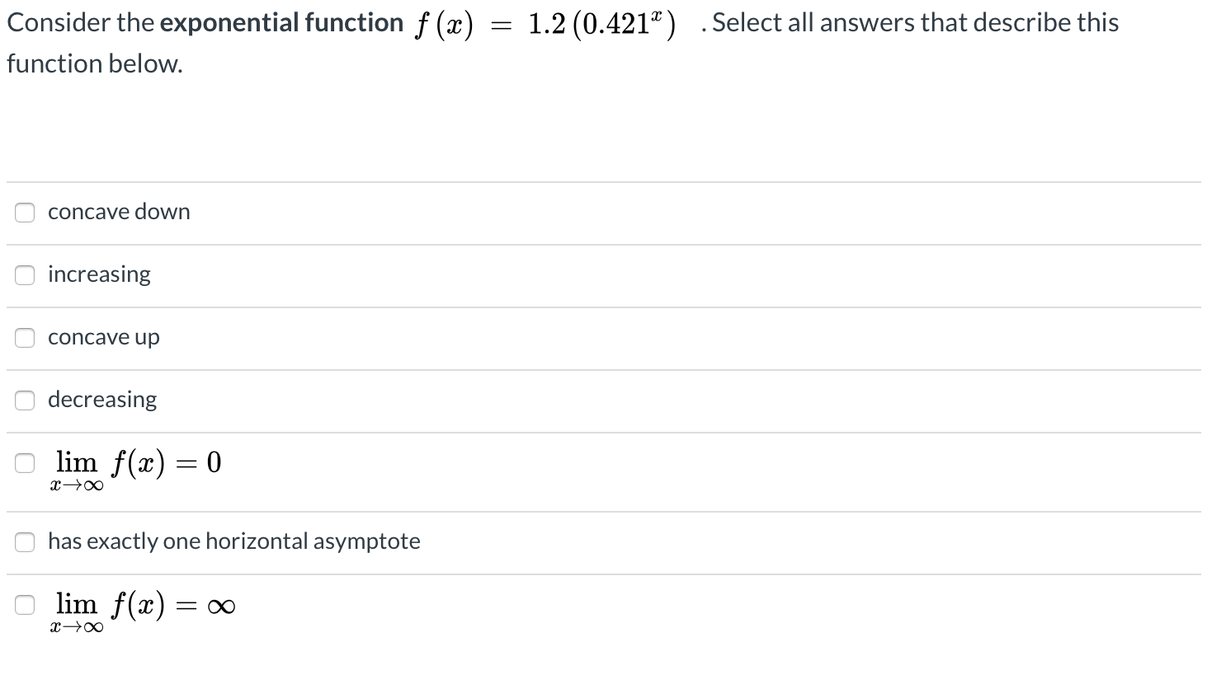Click the horizontal asymptote answer text
Viewport: 1226px width, 684px height.
click(233, 541)
